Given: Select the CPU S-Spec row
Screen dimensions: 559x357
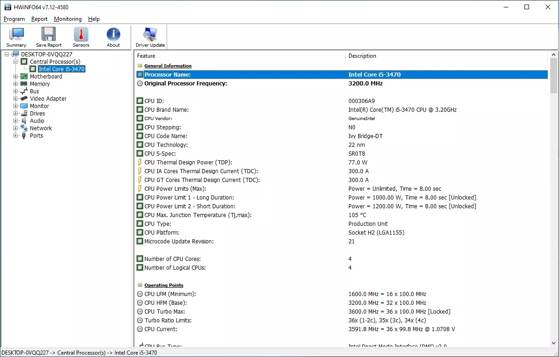Looking at the screenshot, I should click(x=341, y=154).
